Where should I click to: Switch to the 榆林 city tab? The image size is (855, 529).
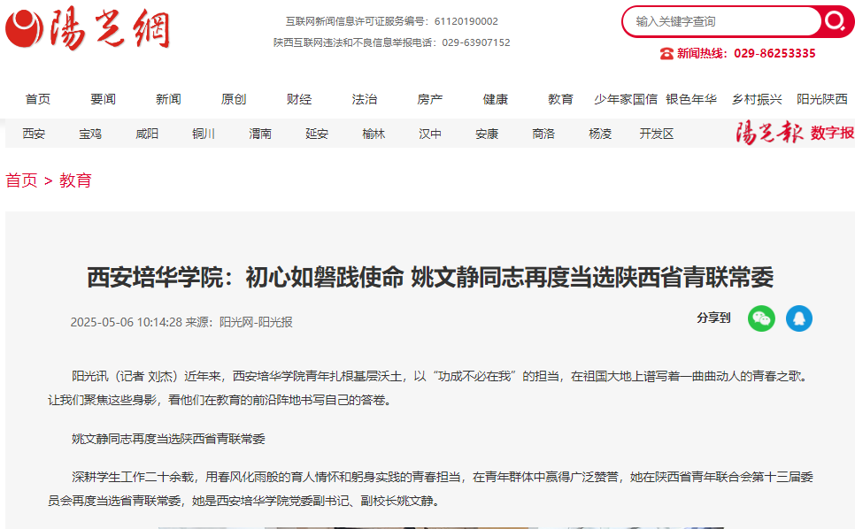(x=374, y=134)
